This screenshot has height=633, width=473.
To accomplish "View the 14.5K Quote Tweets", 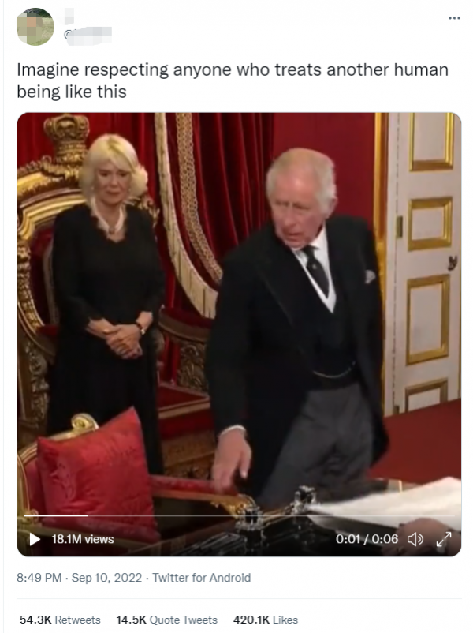I will [167, 620].
